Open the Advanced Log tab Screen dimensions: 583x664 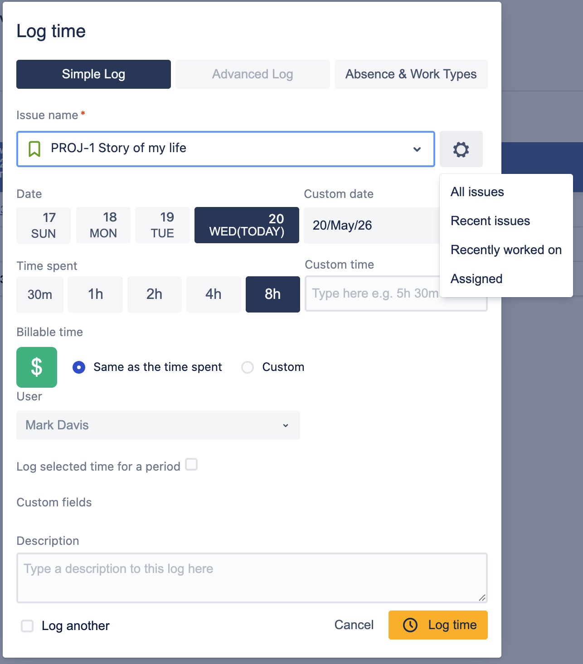coord(253,74)
